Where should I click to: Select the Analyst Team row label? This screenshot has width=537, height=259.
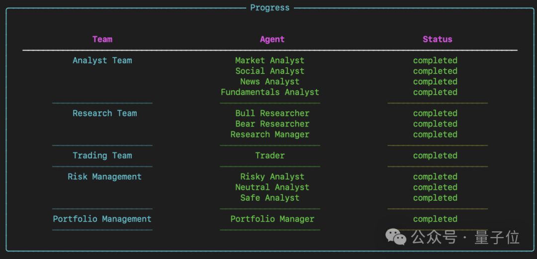[x=102, y=61]
